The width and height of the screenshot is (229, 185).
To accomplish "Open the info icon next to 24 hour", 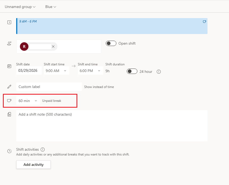I will 159,72.
